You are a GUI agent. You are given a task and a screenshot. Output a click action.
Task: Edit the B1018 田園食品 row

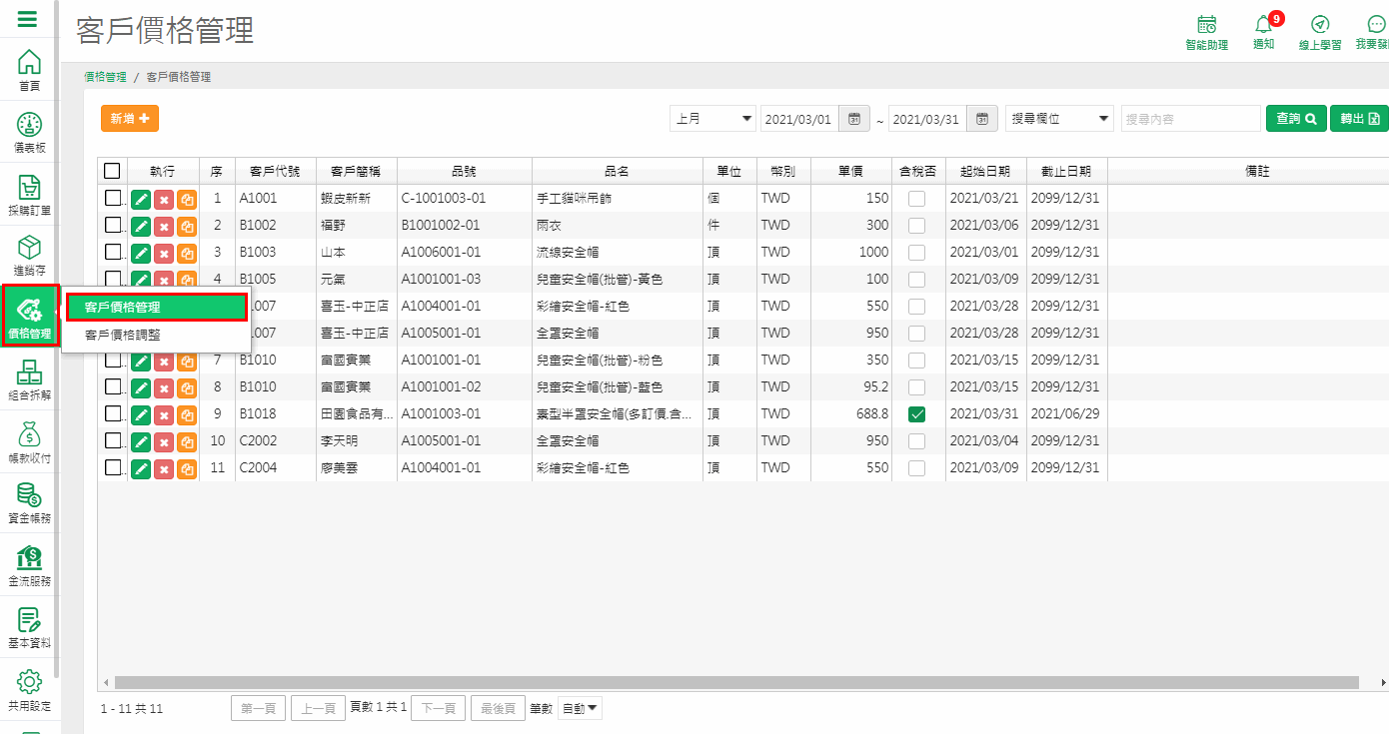tap(141, 414)
